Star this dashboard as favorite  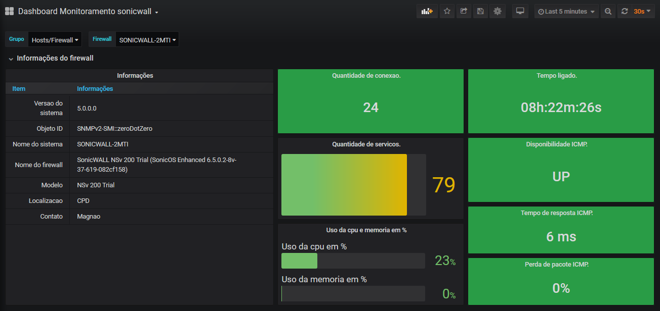pos(447,11)
